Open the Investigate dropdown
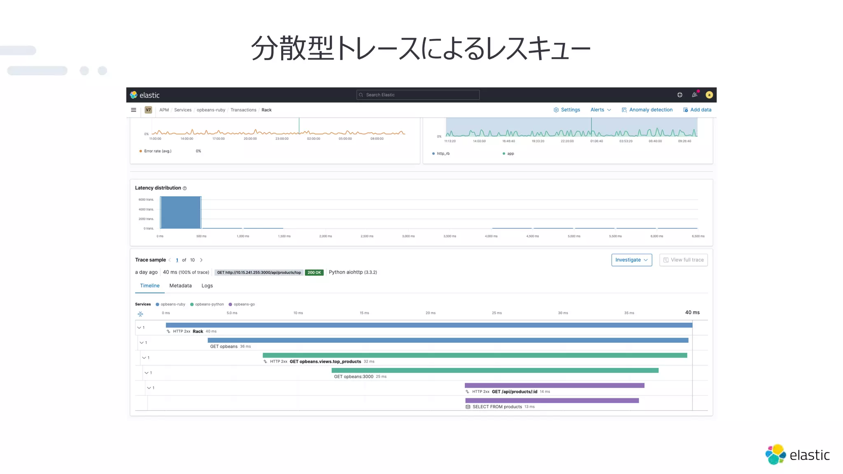This screenshot has height=474, width=843. click(631, 260)
